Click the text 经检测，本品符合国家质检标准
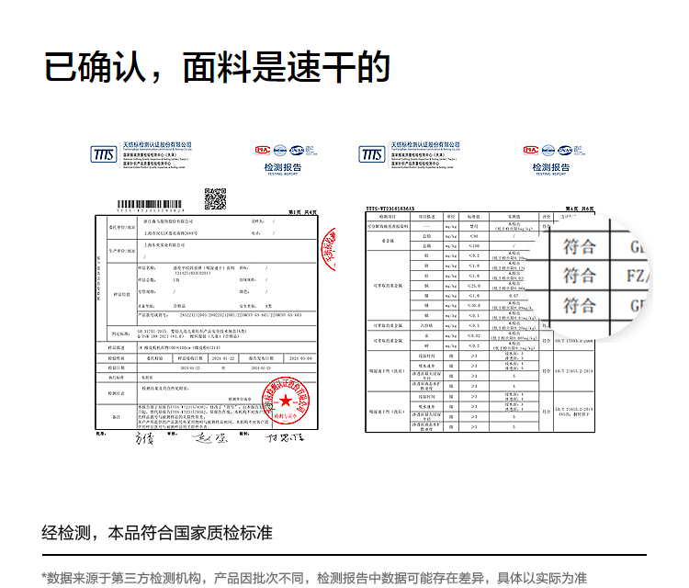This screenshot has width=689, height=588. pyautogui.click(x=157, y=533)
